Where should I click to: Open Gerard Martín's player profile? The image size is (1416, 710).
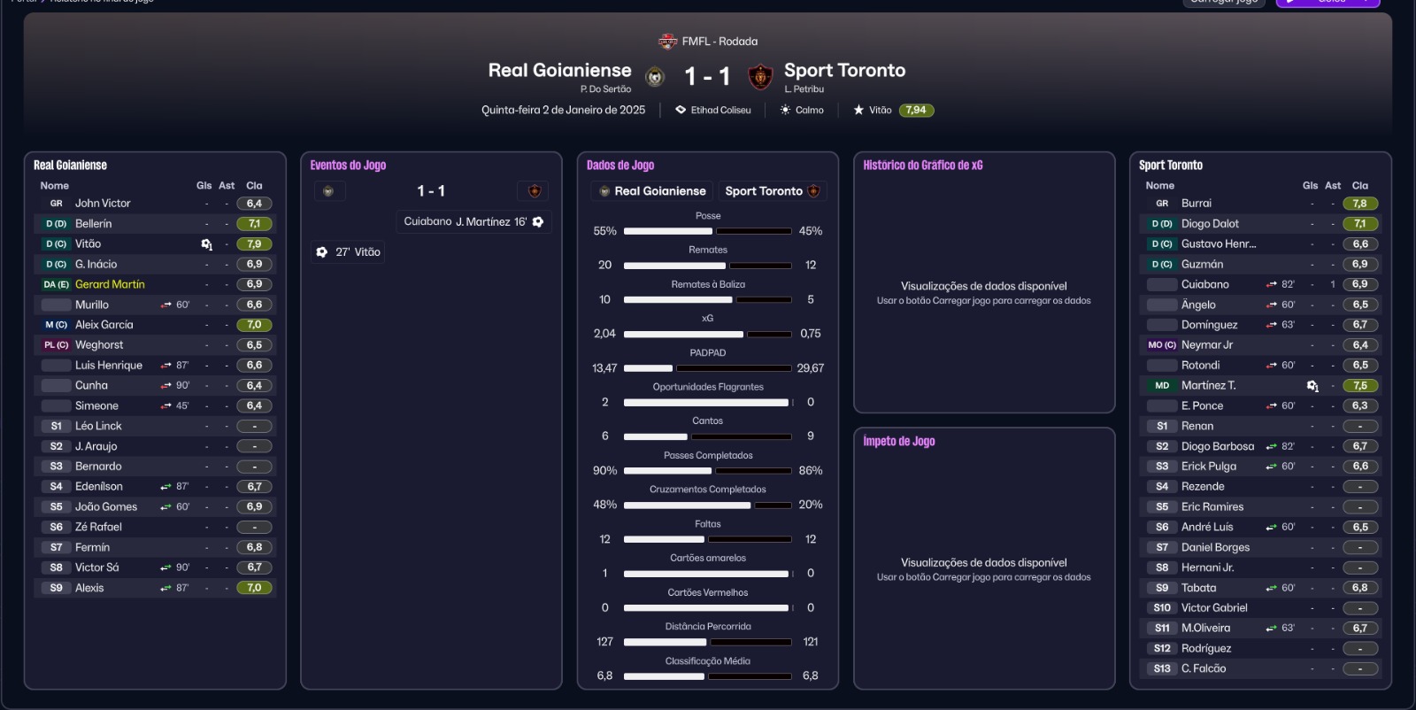[x=110, y=284]
